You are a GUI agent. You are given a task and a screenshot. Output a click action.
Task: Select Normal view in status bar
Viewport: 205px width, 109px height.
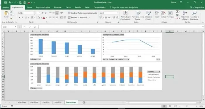(164, 106)
